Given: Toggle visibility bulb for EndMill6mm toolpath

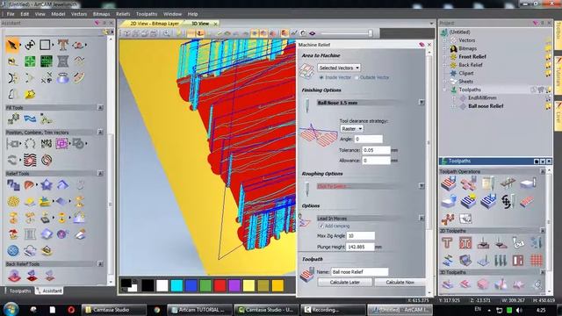Looking at the screenshot, I should click(x=548, y=97).
